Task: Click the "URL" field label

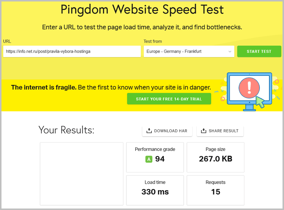Action: 7,41
